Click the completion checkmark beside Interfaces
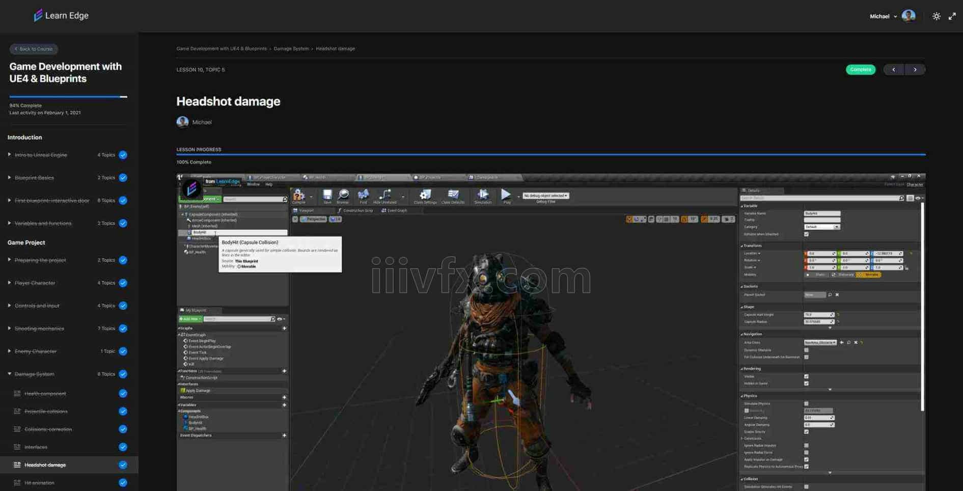This screenshot has height=491, width=963. [x=123, y=447]
